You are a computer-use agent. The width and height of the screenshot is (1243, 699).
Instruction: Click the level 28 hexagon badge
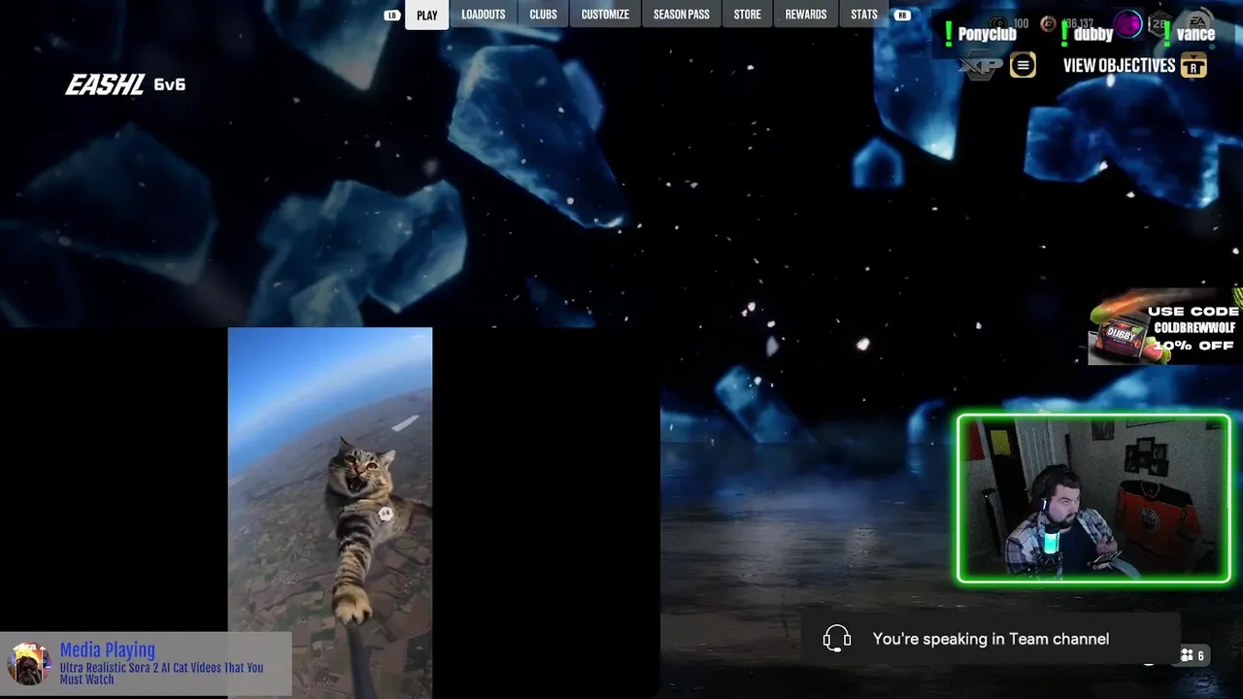pos(1159,23)
